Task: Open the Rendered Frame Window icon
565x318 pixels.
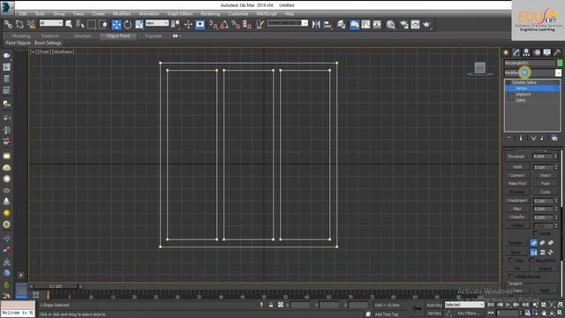Action: tap(416, 25)
